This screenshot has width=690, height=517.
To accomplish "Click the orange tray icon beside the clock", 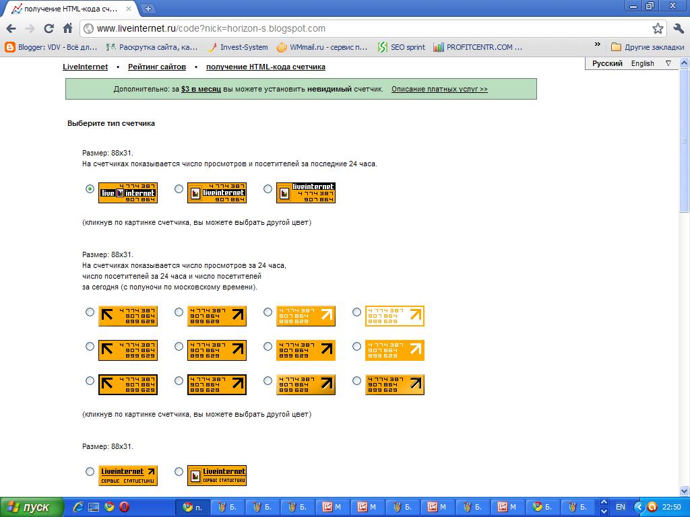I will [652, 508].
